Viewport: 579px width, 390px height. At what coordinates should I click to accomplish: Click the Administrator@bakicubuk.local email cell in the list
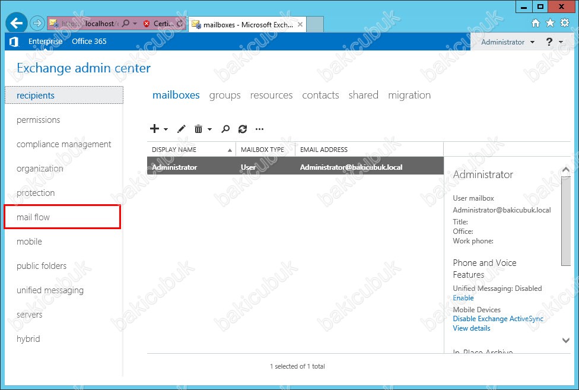point(351,167)
